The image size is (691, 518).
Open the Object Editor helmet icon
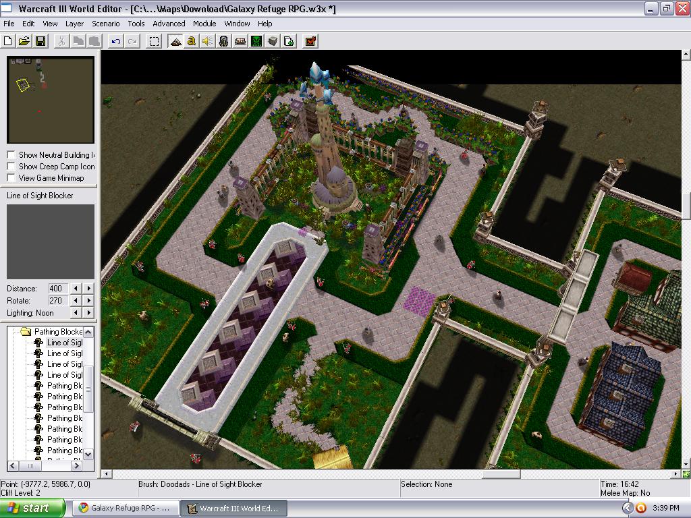point(224,41)
